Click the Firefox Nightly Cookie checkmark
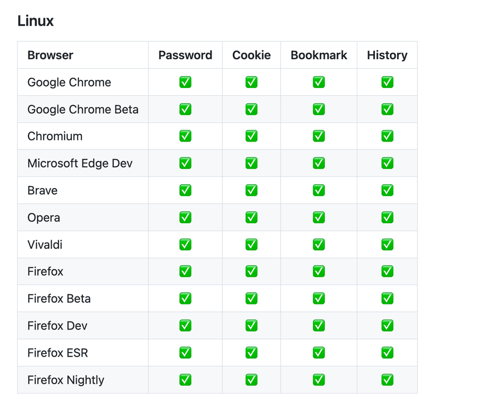 tap(251, 380)
